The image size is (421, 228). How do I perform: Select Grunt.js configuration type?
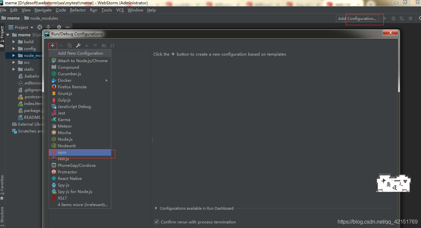tap(80, 93)
